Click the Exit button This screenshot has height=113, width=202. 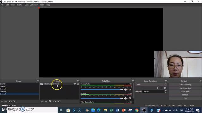click(185, 98)
